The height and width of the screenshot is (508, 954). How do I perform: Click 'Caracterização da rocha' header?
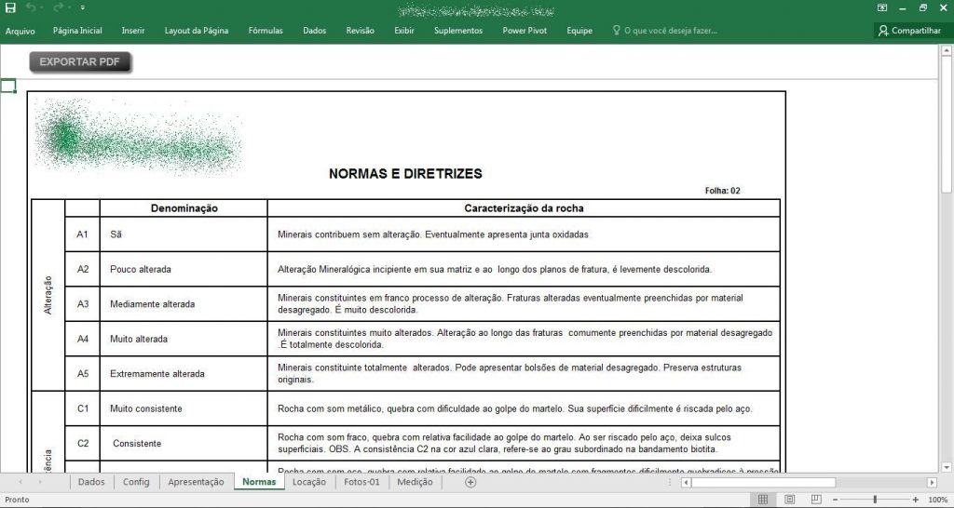coord(524,208)
